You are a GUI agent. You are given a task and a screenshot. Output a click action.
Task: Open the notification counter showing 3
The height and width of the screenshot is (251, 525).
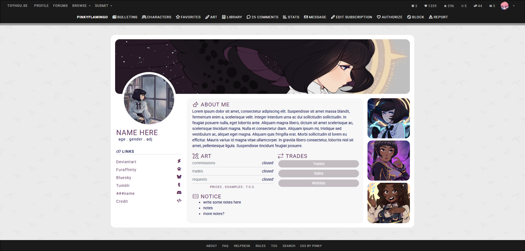(x=414, y=6)
